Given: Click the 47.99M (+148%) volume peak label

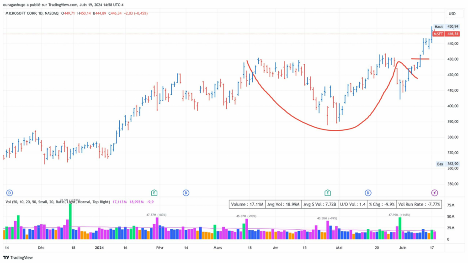Looking at the screenshot, I should [399, 215].
